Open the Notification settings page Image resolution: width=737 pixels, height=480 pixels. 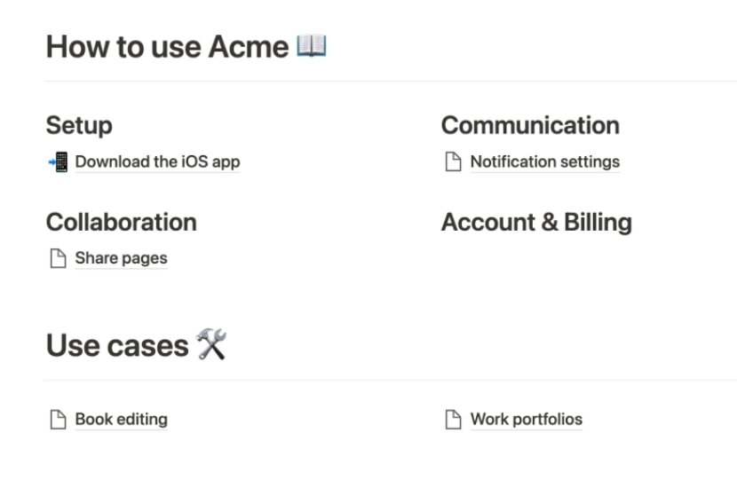[545, 162]
